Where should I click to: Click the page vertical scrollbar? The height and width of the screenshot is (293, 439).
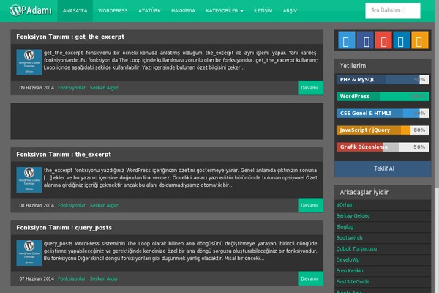437,146
